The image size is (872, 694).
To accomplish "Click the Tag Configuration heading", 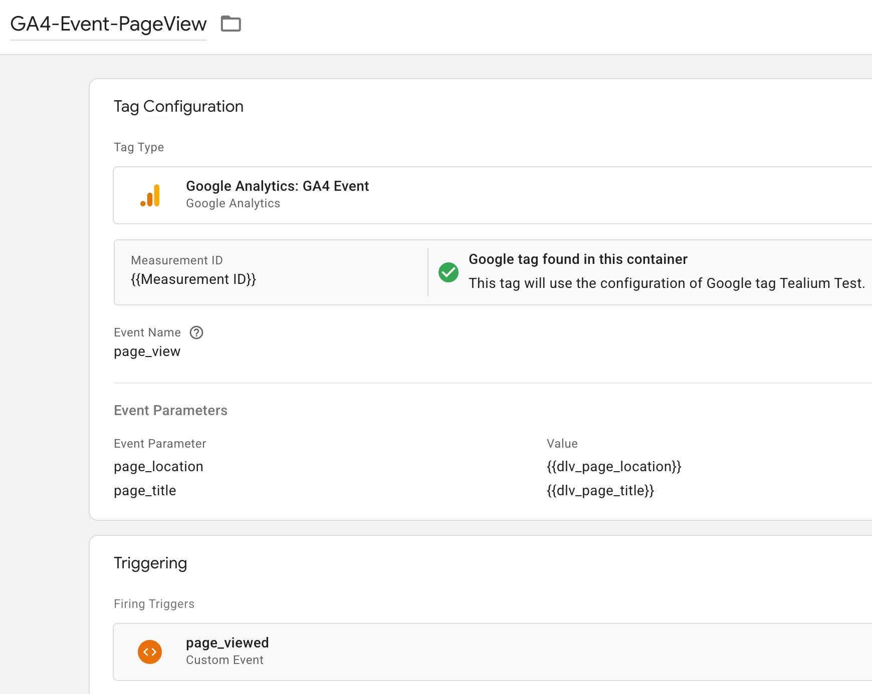I will point(178,107).
